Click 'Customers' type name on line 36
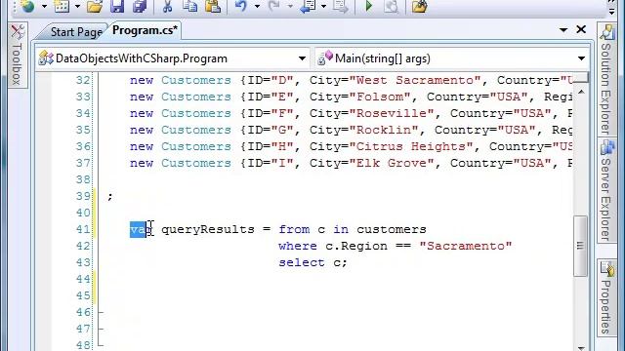Image resolution: width=625 pixels, height=351 pixels. tap(196, 146)
